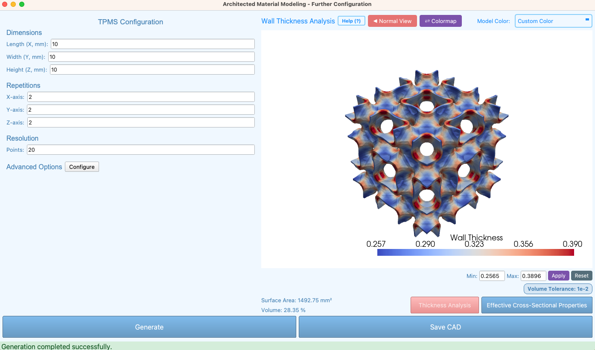
Task: Toggle the Colormap button
Action: tap(440, 21)
